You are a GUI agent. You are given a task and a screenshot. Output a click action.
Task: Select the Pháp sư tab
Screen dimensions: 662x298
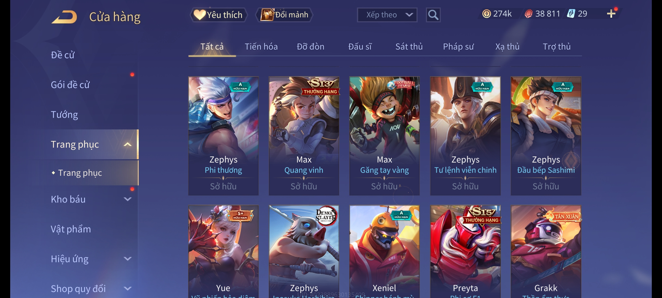[458, 47]
